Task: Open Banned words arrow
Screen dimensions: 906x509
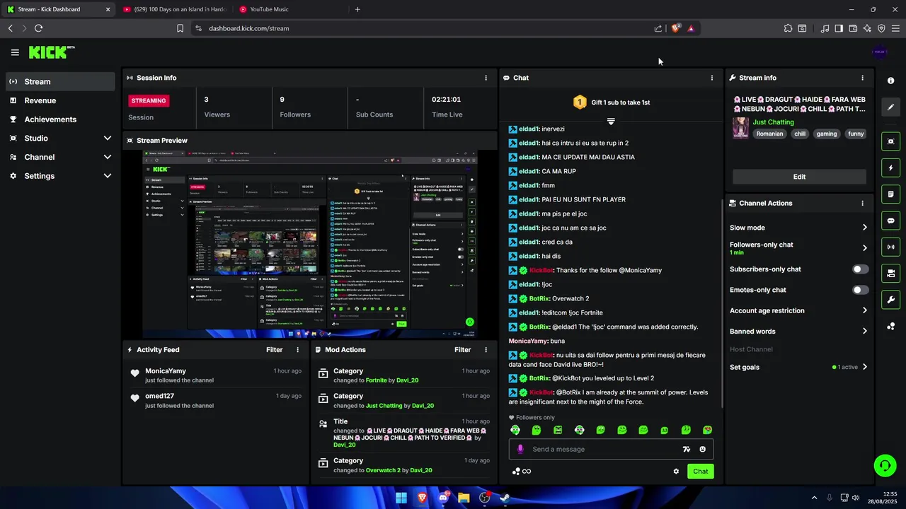Action: click(x=864, y=331)
